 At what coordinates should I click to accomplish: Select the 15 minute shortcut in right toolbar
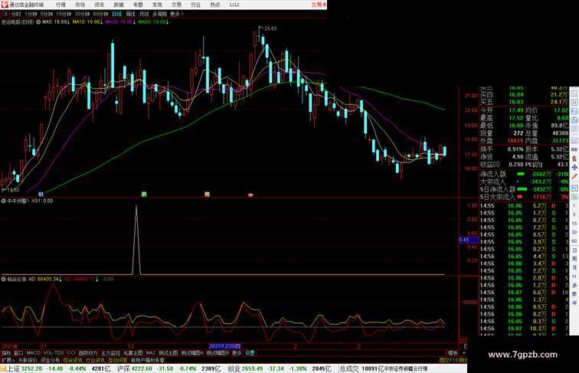coord(574,224)
